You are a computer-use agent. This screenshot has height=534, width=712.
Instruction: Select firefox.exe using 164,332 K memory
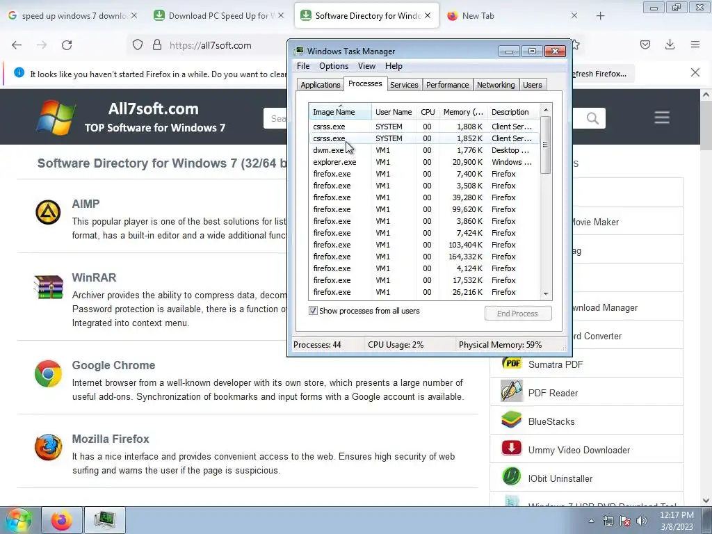[424, 257]
